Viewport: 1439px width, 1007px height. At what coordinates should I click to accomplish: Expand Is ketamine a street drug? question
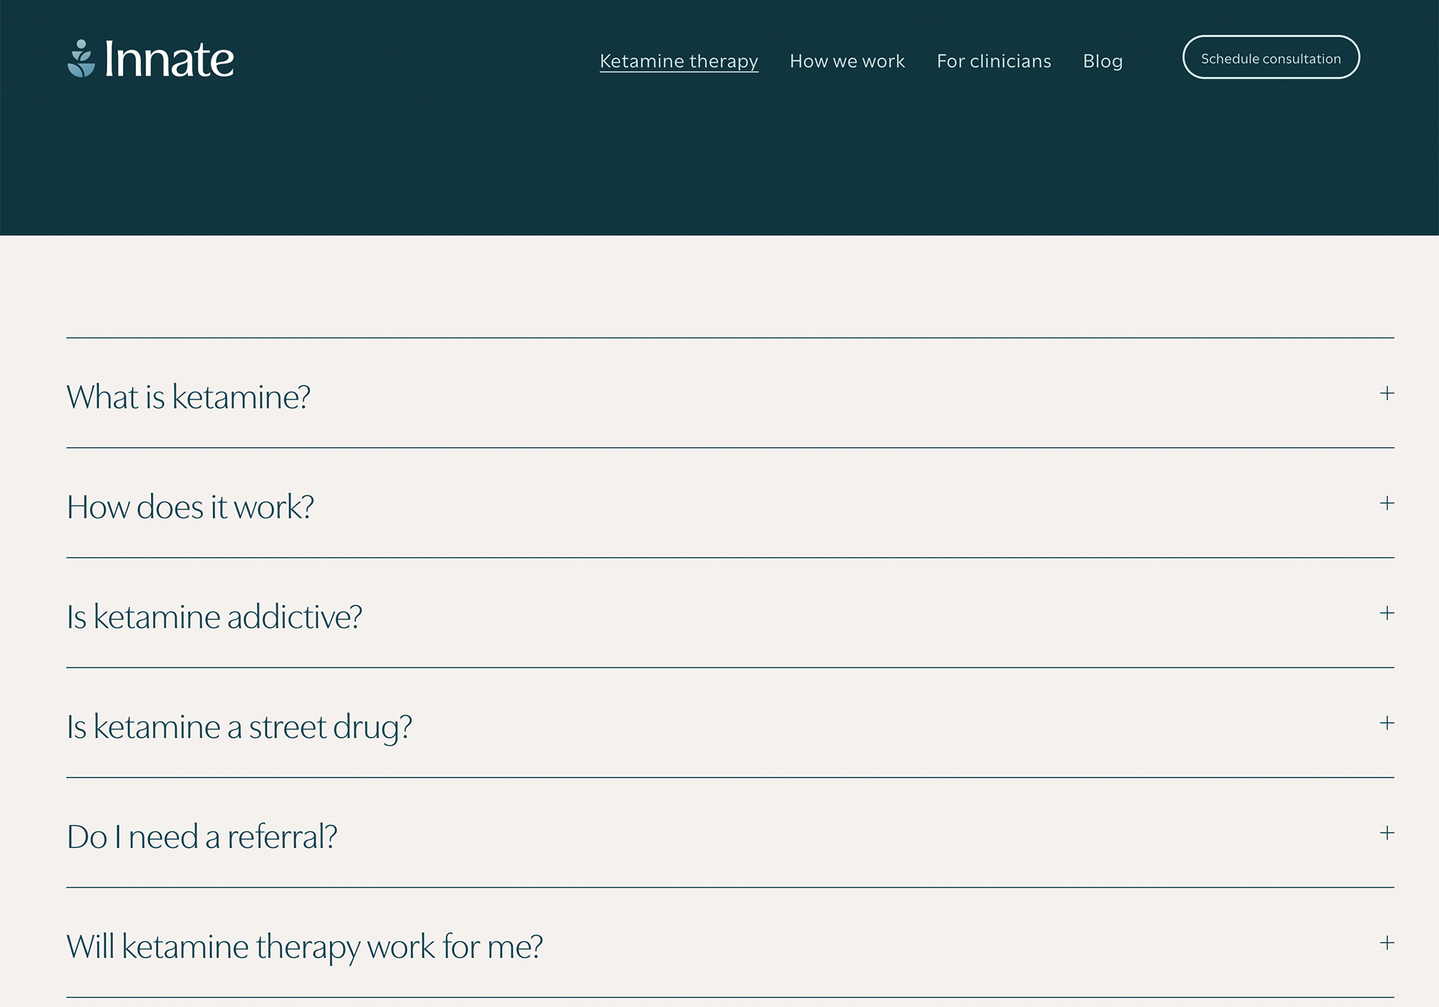[x=239, y=727]
